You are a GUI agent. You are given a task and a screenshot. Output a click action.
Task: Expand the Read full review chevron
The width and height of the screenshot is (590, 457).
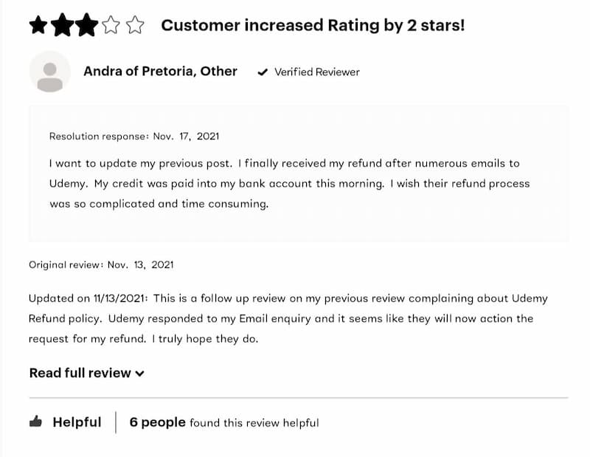(x=140, y=374)
